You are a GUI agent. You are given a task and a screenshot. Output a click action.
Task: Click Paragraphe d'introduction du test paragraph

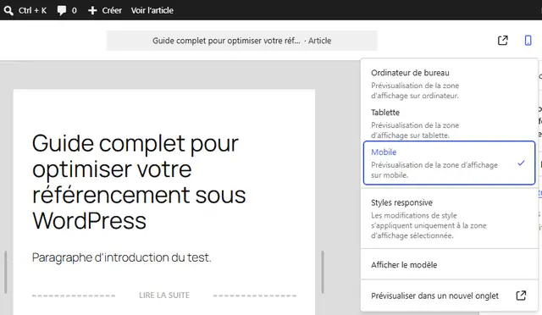(122, 257)
